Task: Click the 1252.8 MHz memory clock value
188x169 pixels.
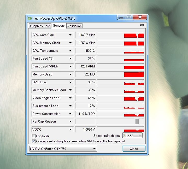Action: point(85,43)
